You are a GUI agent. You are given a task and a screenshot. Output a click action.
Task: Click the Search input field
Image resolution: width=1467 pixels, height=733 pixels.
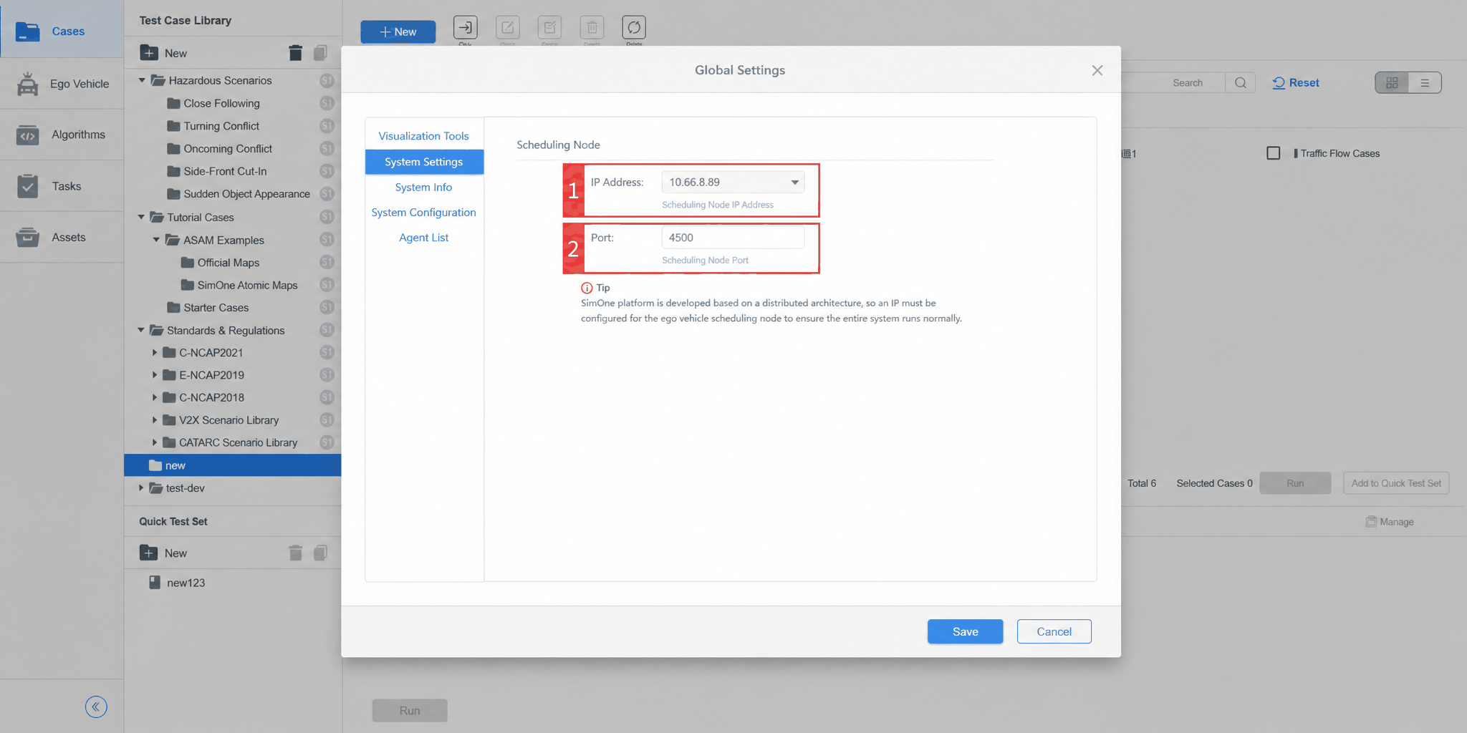click(x=1173, y=83)
